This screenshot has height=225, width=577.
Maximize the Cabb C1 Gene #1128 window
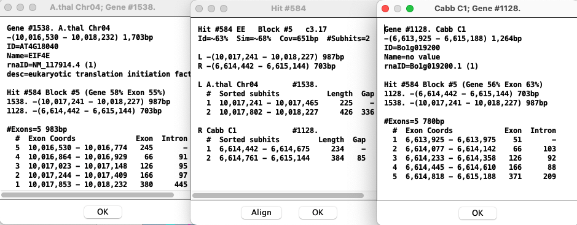click(410, 9)
